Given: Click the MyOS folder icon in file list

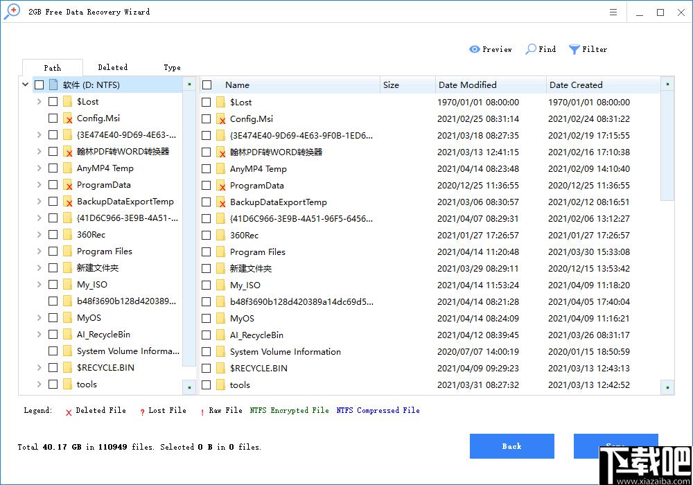Looking at the screenshot, I should tap(221, 319).
